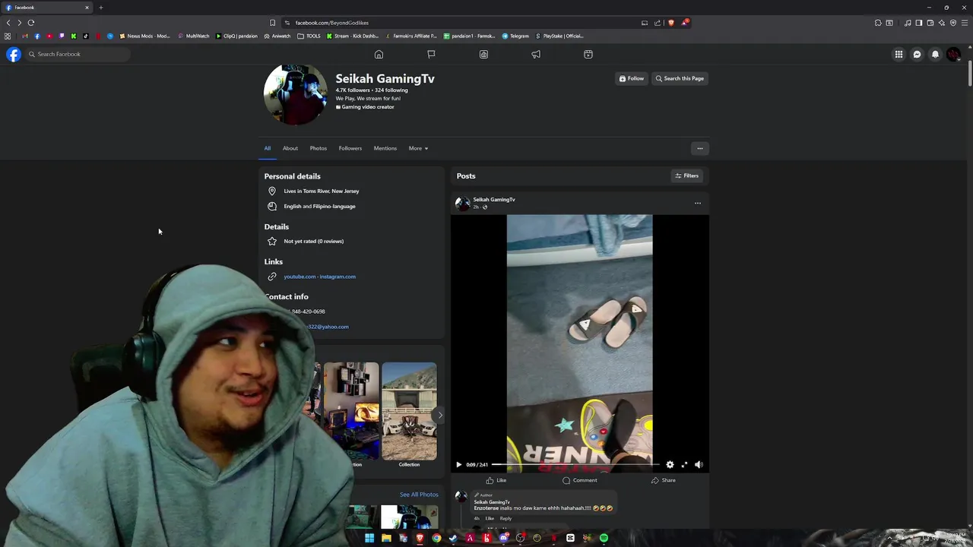Open the video settings gear icon

[670, 464]
